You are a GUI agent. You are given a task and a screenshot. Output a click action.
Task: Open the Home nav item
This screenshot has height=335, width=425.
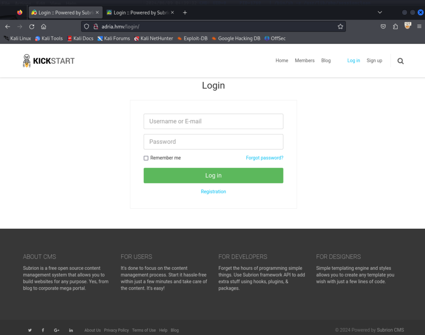282,61
